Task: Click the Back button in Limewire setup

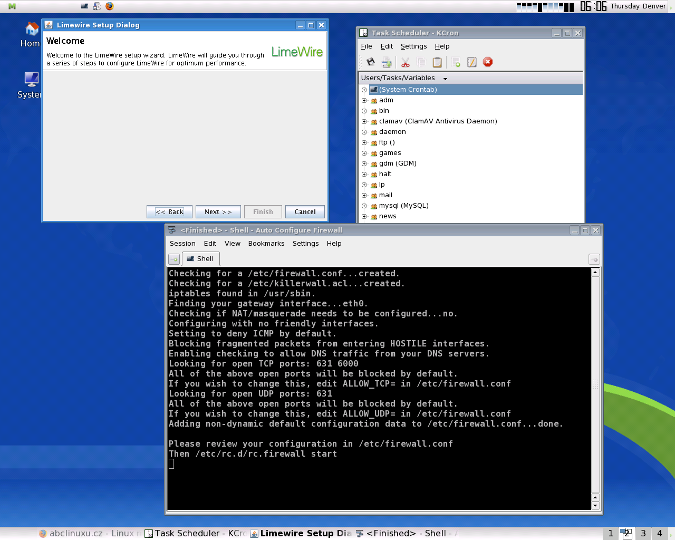Action: coord(169,211)
